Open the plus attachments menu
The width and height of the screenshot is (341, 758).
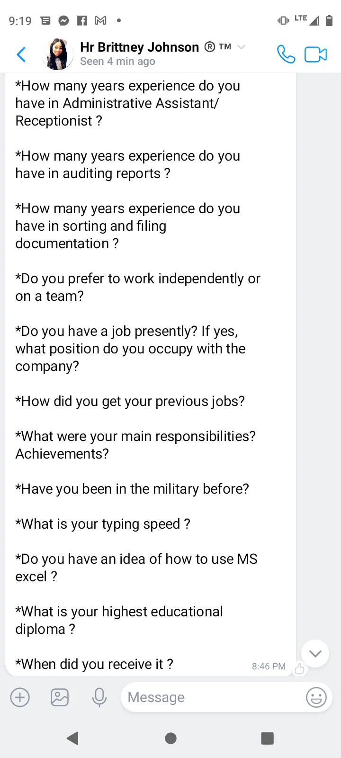click(20, 697)
